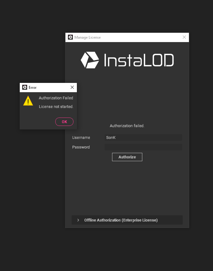This screenshot has height=271, width=213.
Task: Click the Username label
Action: pos(81,138)
